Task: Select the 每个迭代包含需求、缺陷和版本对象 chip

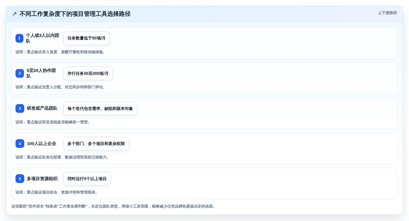Action: click(100, 108)
